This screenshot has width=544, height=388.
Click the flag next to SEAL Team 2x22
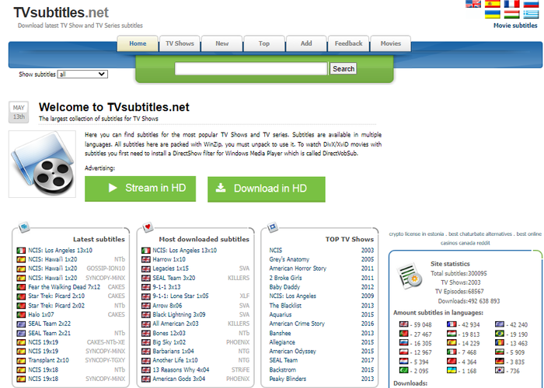(x=21, y=324)
